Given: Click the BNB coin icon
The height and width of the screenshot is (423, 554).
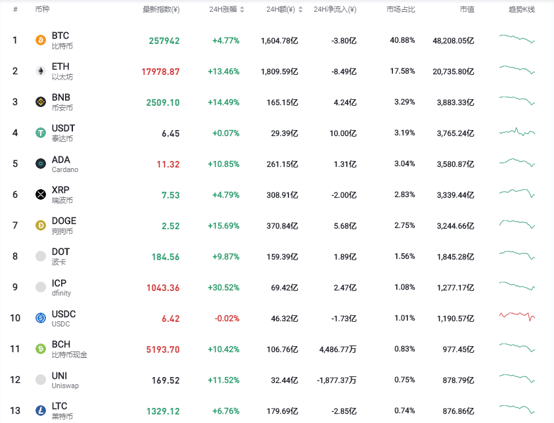Looking at the screenshot, I should tap(41, 102).
